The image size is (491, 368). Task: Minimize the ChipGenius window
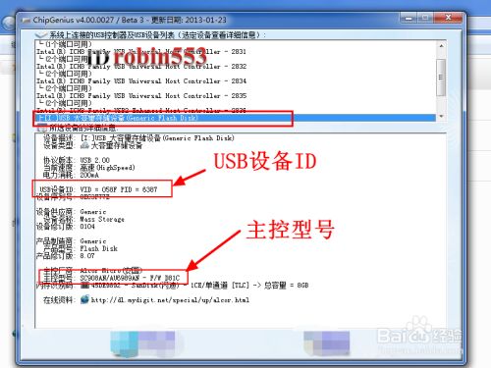click(x=409, y=18)
